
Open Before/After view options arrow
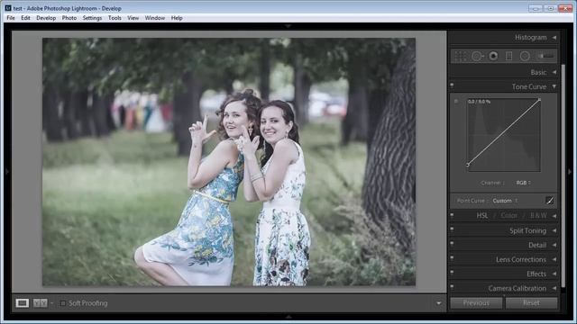[52, 303]
